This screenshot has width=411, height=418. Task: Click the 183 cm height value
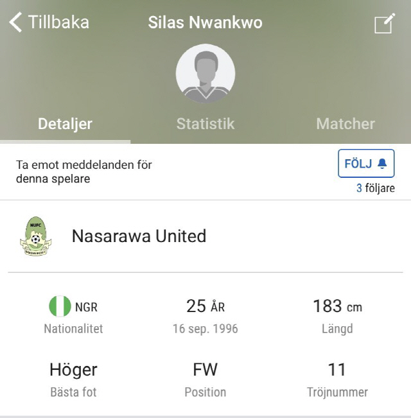tap(337, 306)
